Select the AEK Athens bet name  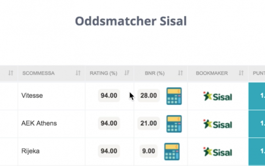tap(39, 123)
